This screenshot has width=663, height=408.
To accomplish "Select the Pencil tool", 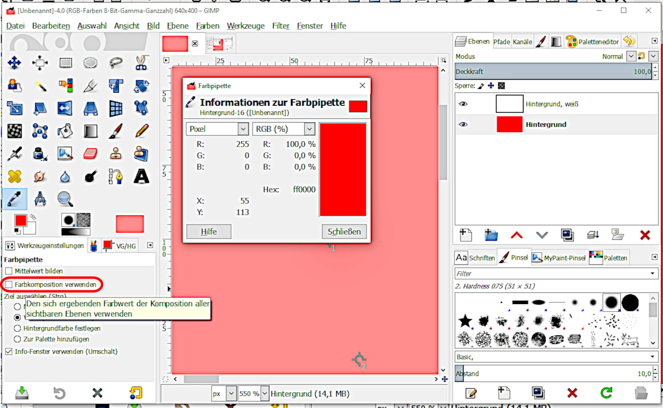I will pyautogui.click(x=141, y=131).
